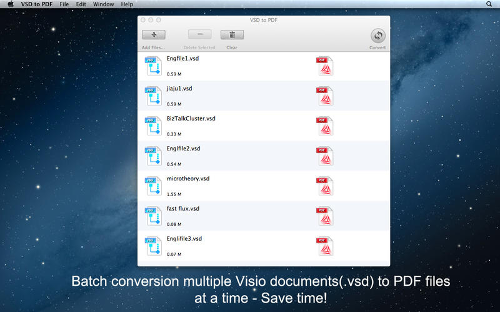Open the VSD to PDF application menu
This screenshot has height=312, width=500.
37,4
